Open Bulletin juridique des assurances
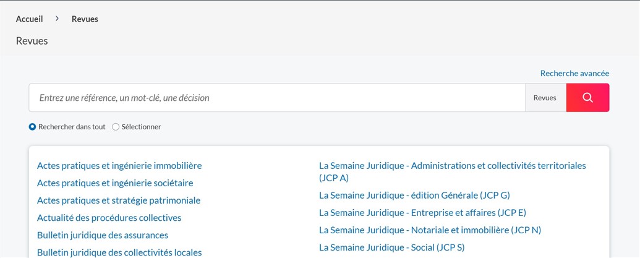 pos(103,236)
